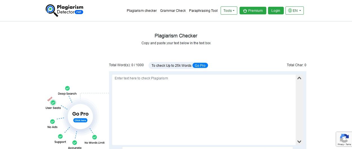Go to Grammar Check page
The image size is (352, 149).
point(173,11)
